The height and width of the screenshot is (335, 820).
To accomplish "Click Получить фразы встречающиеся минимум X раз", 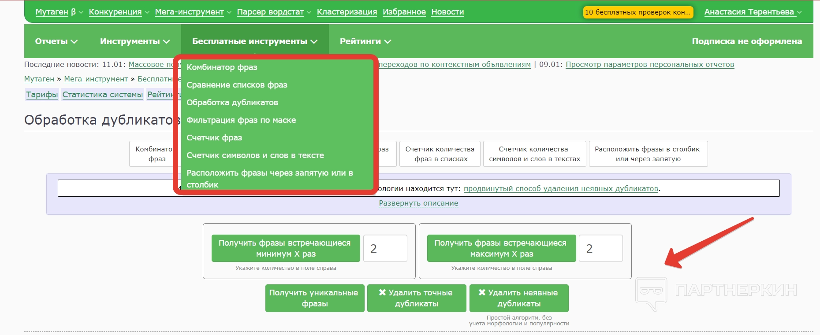I will click(x=286, y=248).
